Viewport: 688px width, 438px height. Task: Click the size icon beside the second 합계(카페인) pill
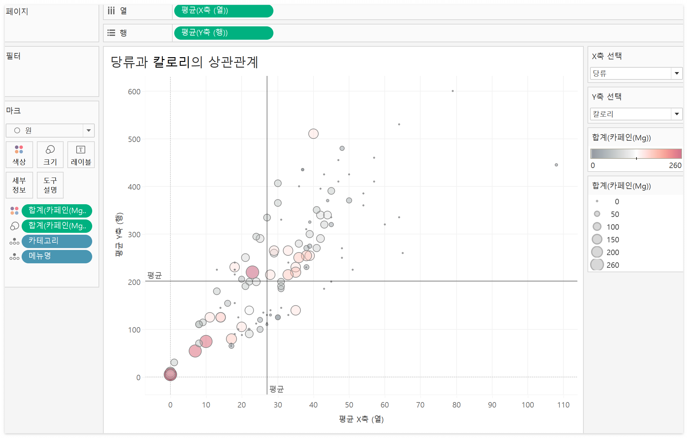pyautogui.click(x=14, y=226)
